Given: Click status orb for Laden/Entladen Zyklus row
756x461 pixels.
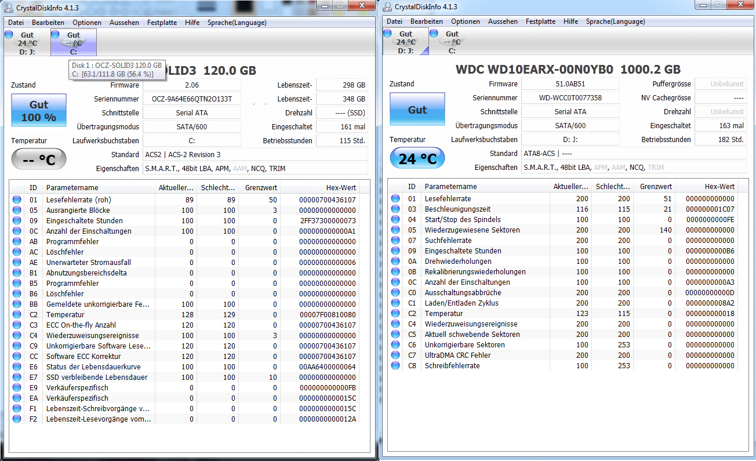Looking at the screenshot, I should click(x=395, y=303).
